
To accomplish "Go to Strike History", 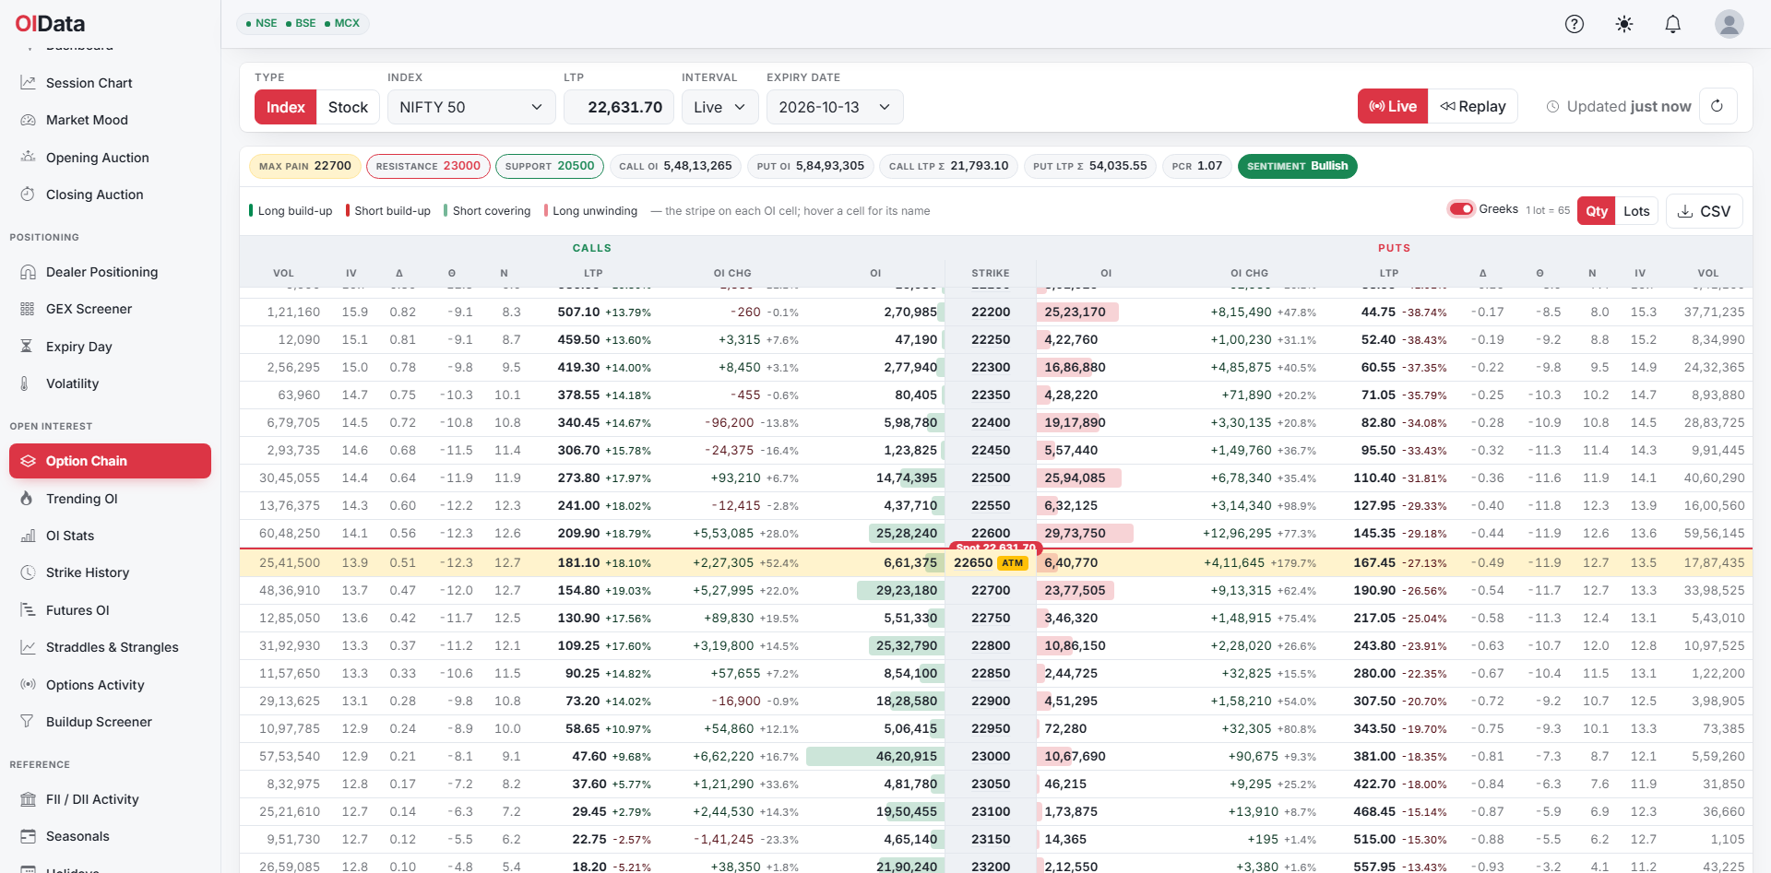I will point(110,572).
